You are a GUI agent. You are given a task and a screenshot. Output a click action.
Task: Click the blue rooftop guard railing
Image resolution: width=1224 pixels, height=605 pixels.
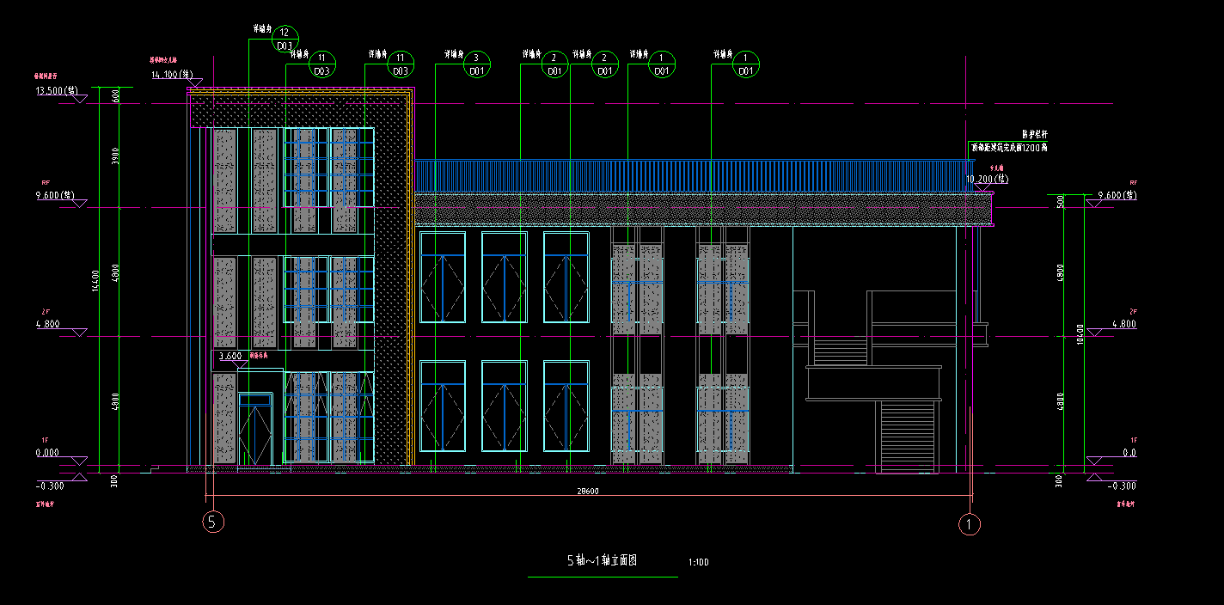click(x=688, y=176)
